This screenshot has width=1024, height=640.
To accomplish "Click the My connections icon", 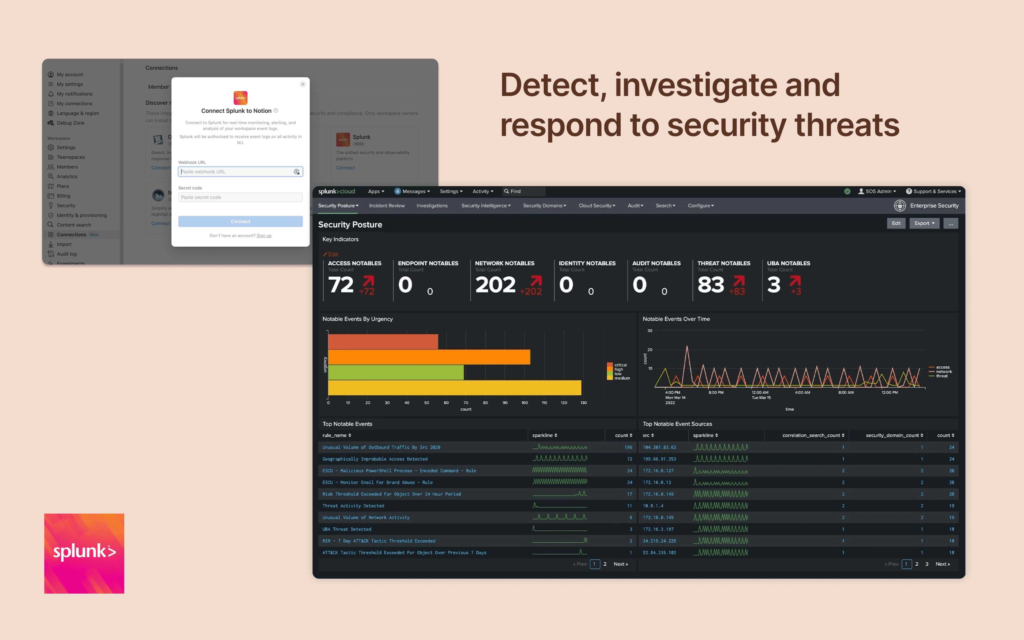I will click(x=51, y=104).
